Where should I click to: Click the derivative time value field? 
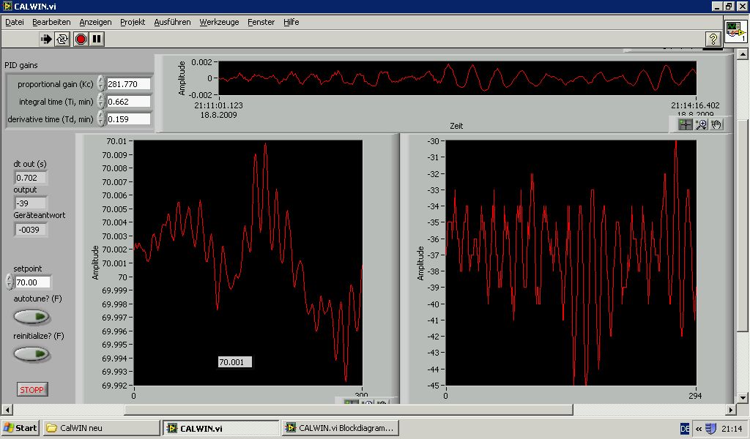pos(128,119)
